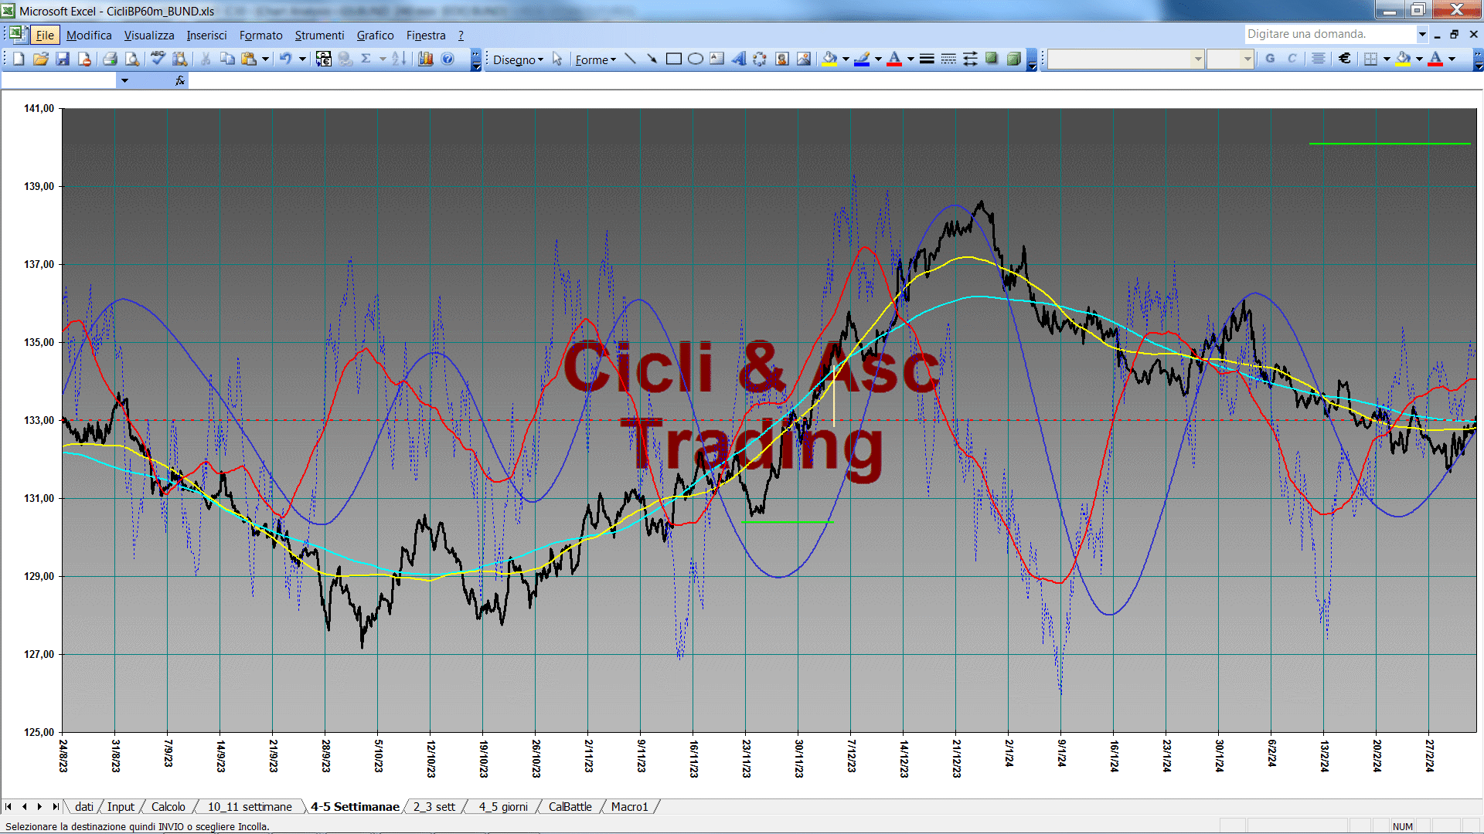Switch to the 10_11 settimane tab

(250, 806)
